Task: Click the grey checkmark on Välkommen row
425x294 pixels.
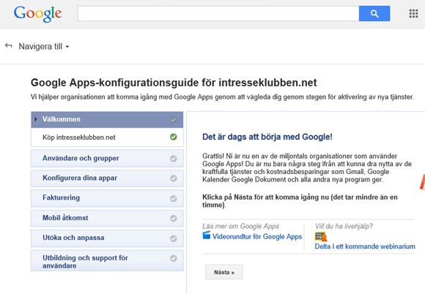Action: (173, 119)
